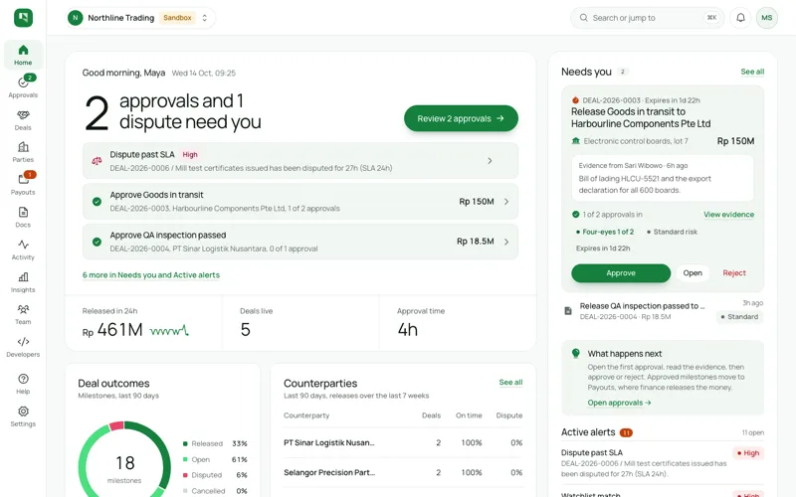
Task: Click the Rp 461M released value
Action: point(112,330)
